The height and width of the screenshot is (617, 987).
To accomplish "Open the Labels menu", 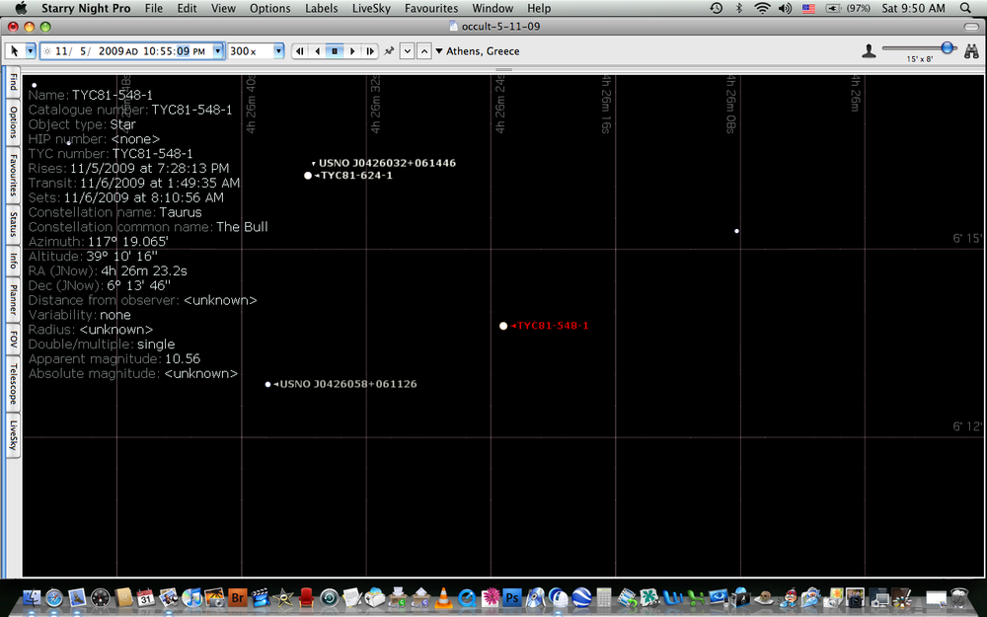I will pyautogui.click(x=321, y=8).
